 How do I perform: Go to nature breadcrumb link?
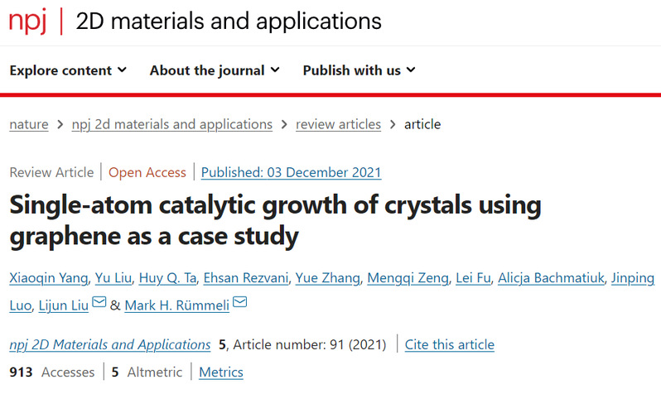(28, 124)
